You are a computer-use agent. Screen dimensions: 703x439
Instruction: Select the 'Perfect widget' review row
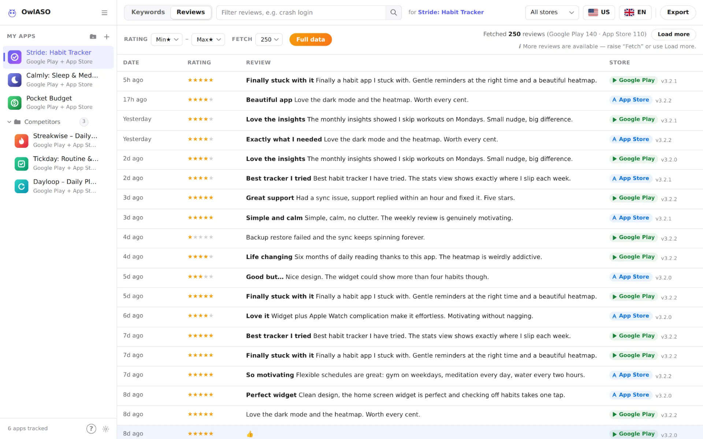pos(410,395)
